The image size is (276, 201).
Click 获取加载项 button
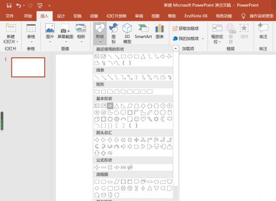(186, 29)
